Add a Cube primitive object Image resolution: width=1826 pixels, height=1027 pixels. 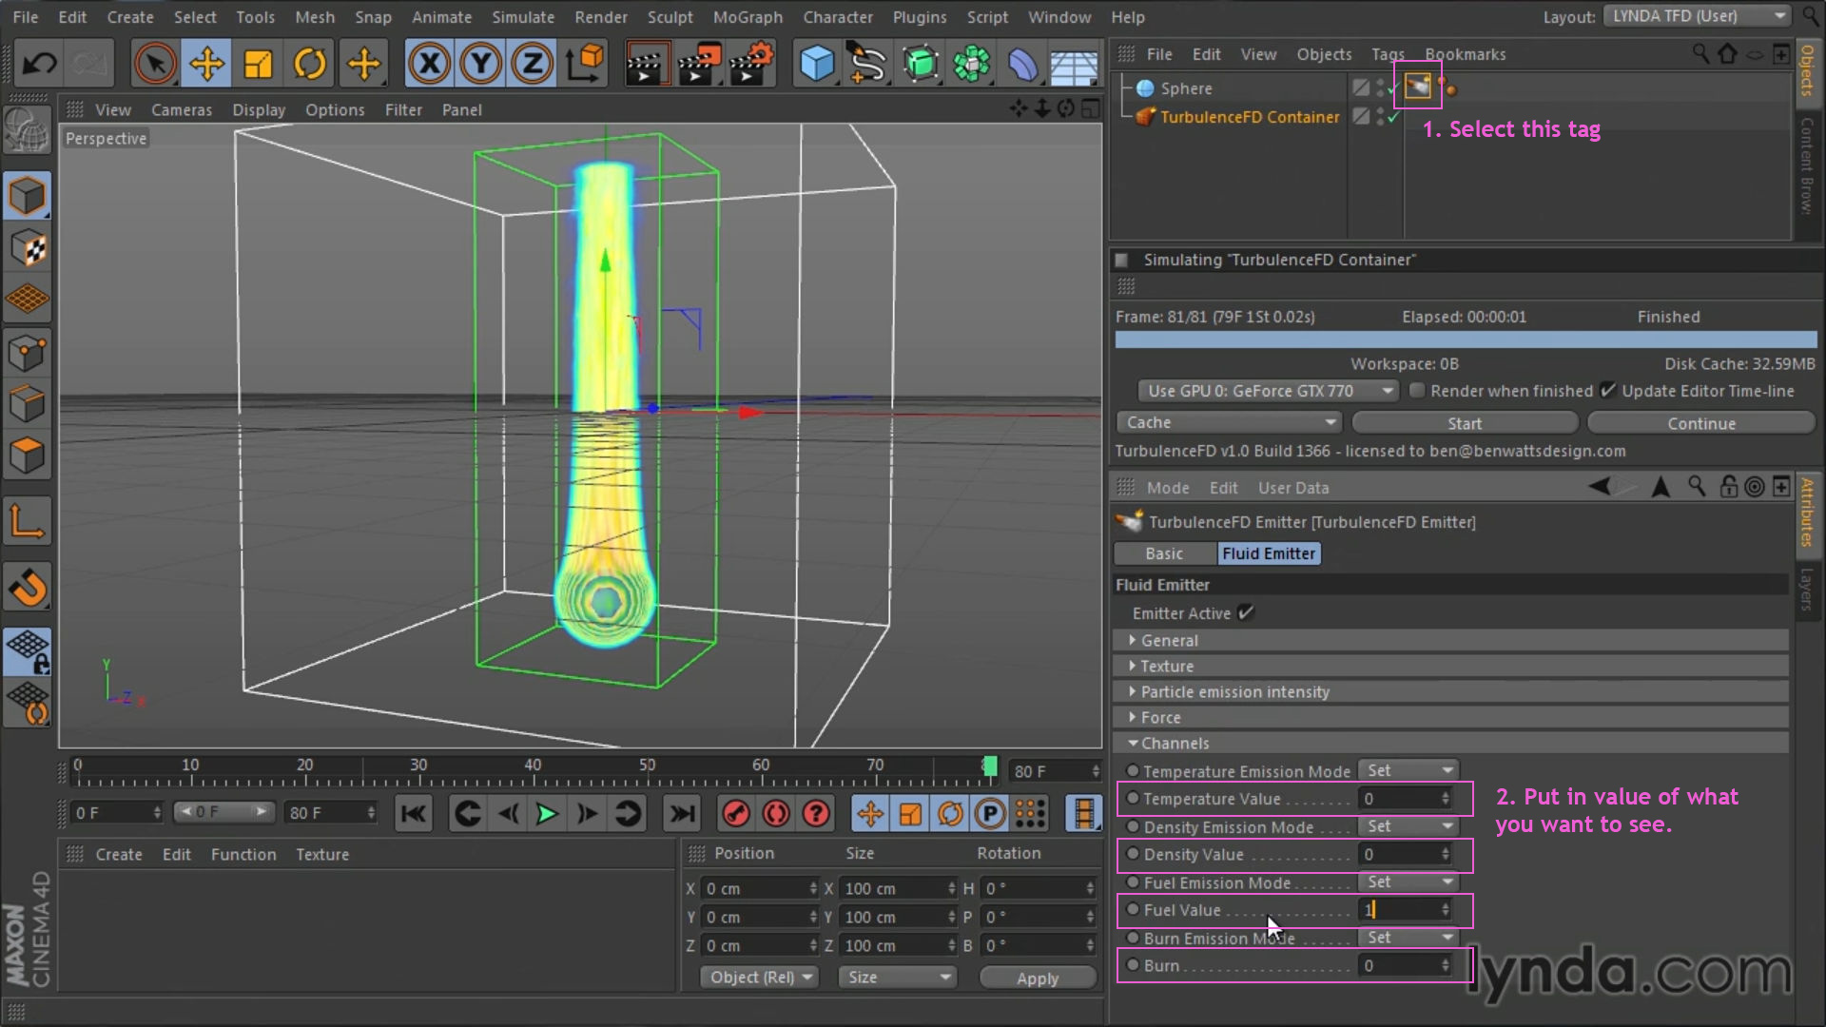pyautogui.click(x=816, y=64)
